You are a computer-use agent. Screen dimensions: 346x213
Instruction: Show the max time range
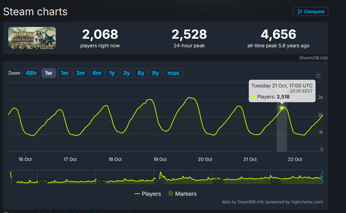click(x=173, y=73)
